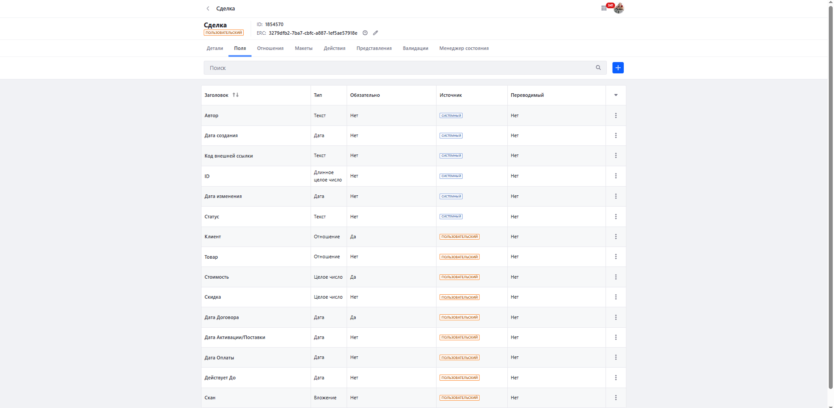The width and height of the screenshot is (834, 408).
Task: Click the Стоимость field row title
Action: pos(217,277)
